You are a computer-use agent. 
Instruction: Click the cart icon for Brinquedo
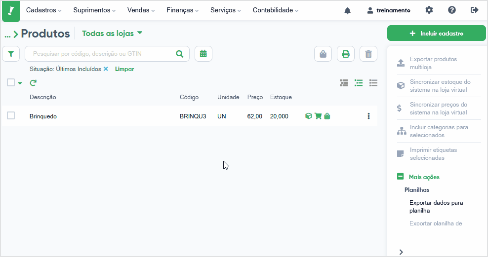pos(318,116)
